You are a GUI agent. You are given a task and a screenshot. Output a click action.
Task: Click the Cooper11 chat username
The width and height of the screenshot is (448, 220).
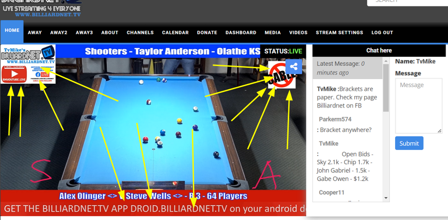click(332, 192)
